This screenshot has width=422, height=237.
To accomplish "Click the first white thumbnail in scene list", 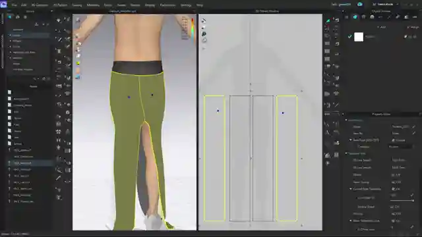I will click(9, 92).
